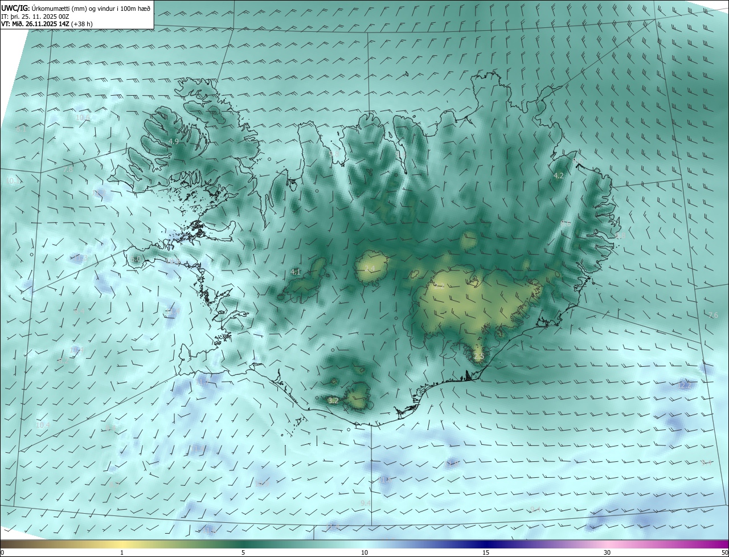Click the '2.2' value on the large glacier
The height and width of the screenshot is (557, 729).
pos(440,286)
